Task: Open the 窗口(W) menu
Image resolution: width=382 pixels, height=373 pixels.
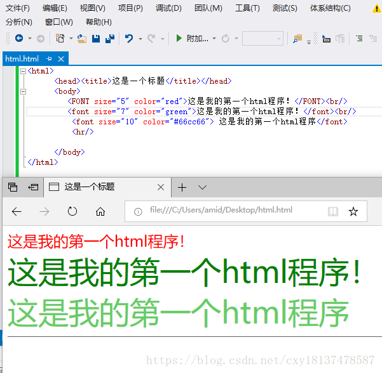Action: point(59,22)
